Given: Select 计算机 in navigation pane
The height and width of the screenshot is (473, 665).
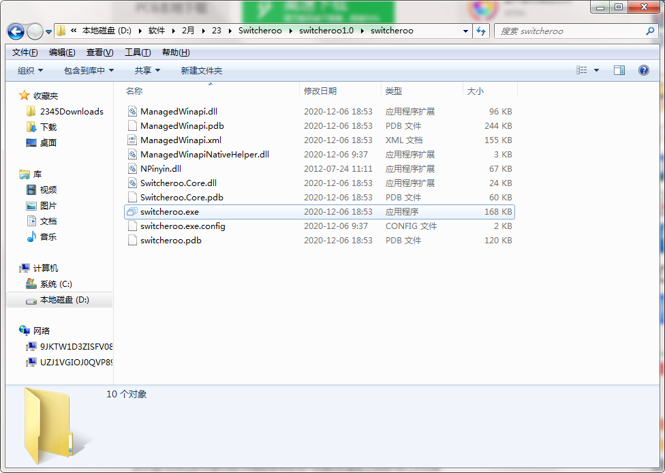Looking at the screenshot, I should coord(46,268).
